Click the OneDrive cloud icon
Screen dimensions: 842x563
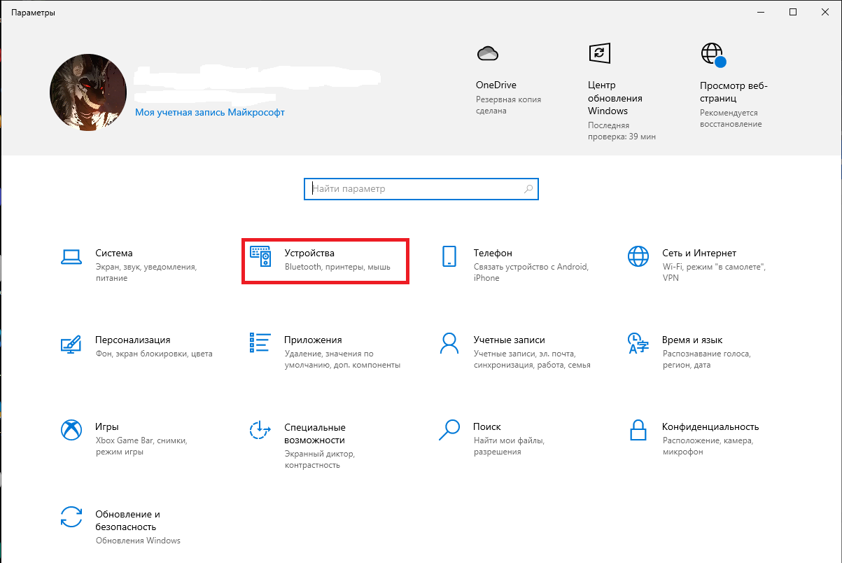coord(486,53)
